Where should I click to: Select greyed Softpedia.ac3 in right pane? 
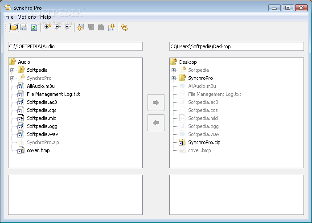coord(203,102)
